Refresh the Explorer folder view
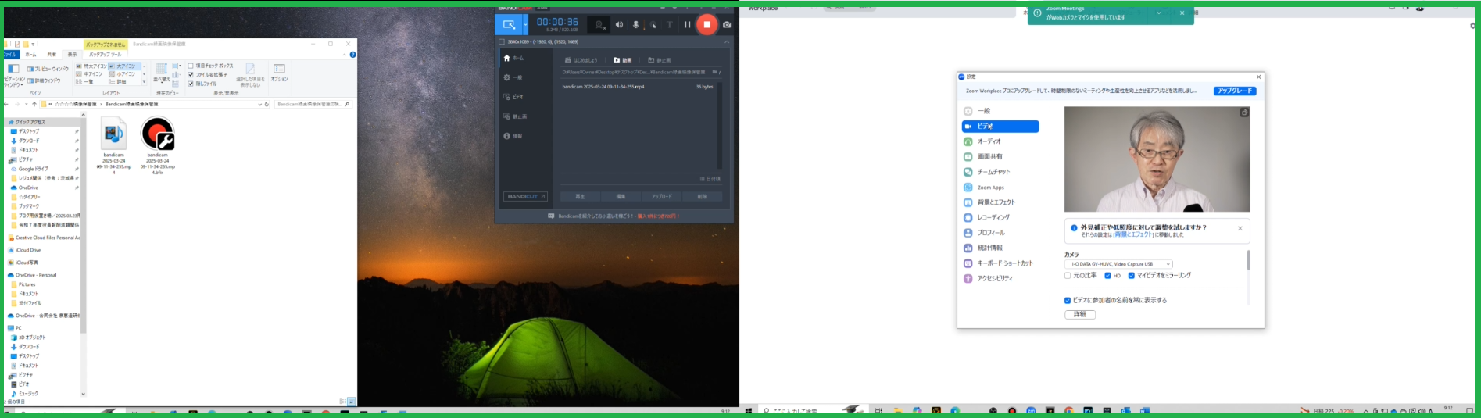This screenshot has height=418, width=1481. pyautogui.click(x=267, y=104)
